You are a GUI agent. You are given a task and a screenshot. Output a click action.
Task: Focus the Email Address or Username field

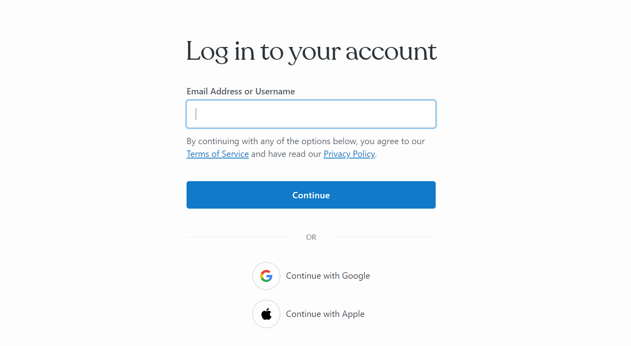tap(311, 114)
